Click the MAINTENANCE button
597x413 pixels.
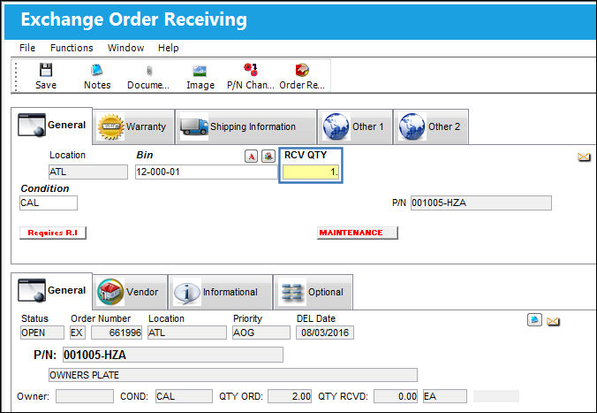tap(358, 233)
